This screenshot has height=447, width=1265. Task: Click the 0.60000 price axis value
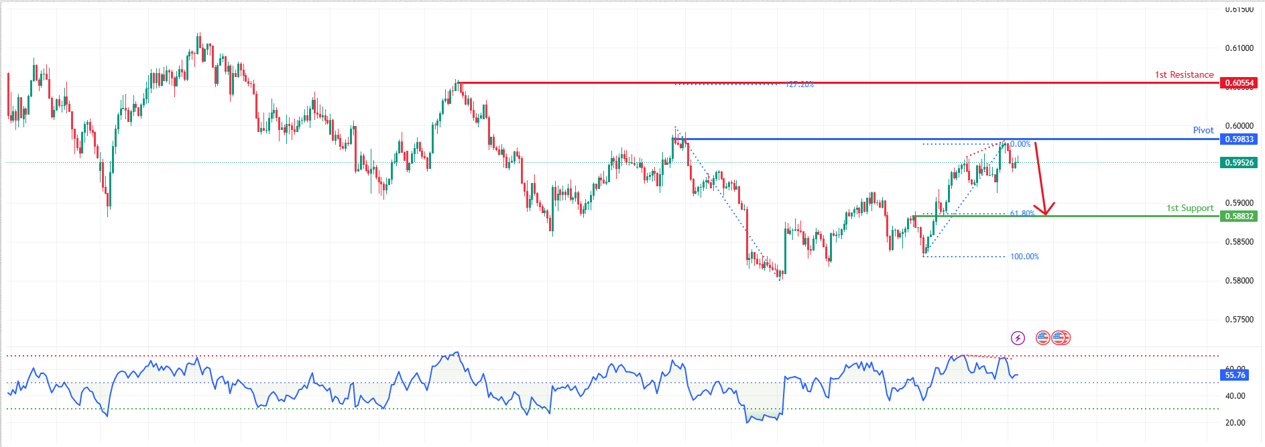click(1239, 126)
